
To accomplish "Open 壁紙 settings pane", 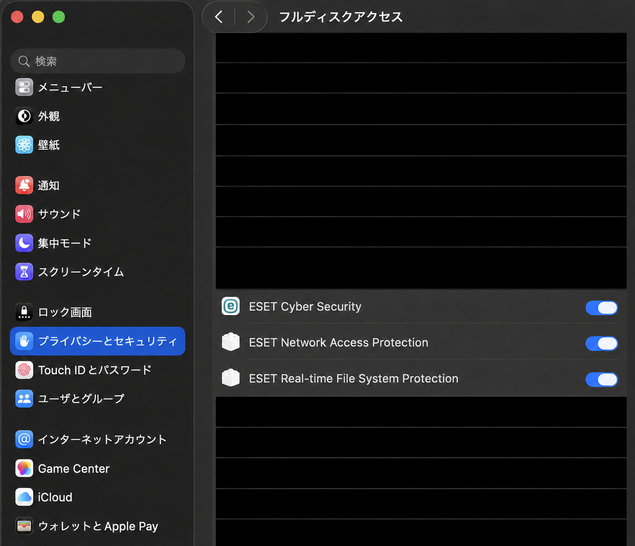I will (x=49, y=145).
